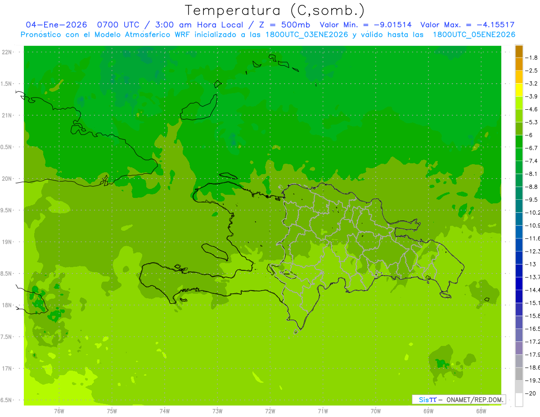Pick the deep blue swatch between -13.7 and -14.4
540x417 pixels.
click(519, 283)
